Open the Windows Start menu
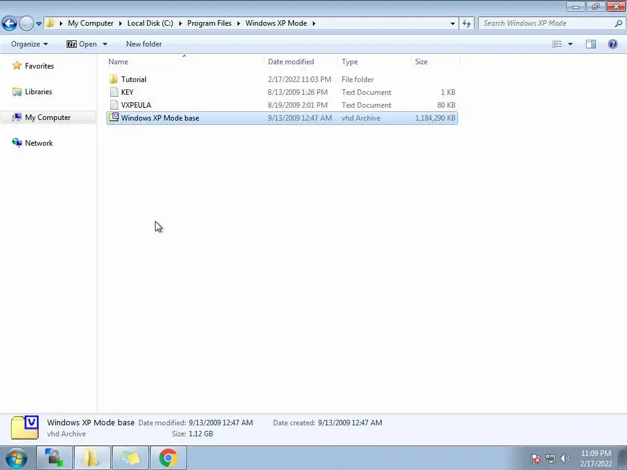Image resolution: width=627 pixels, height=470 pixels. tap(17, 458)
